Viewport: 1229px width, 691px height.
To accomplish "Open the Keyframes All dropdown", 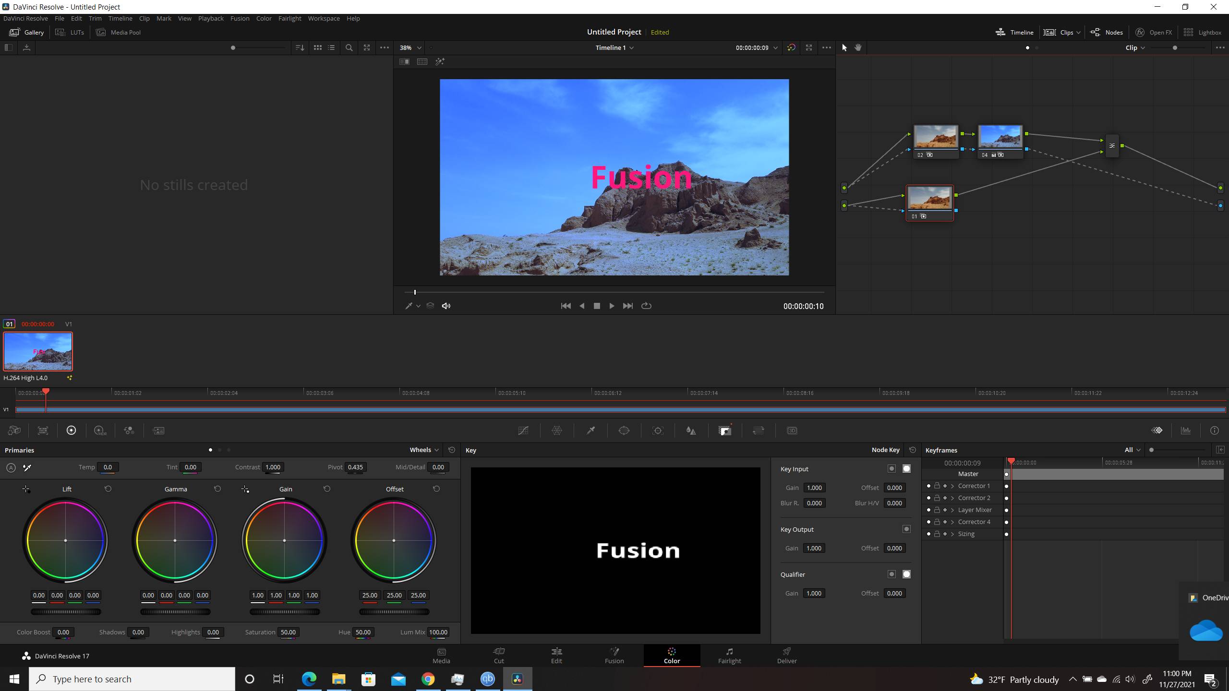I will (1132, 449).
